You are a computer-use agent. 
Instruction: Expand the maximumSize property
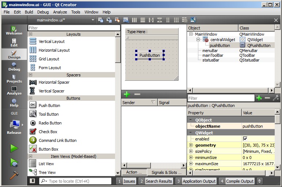pyautogui.click(x=191, y=164)
